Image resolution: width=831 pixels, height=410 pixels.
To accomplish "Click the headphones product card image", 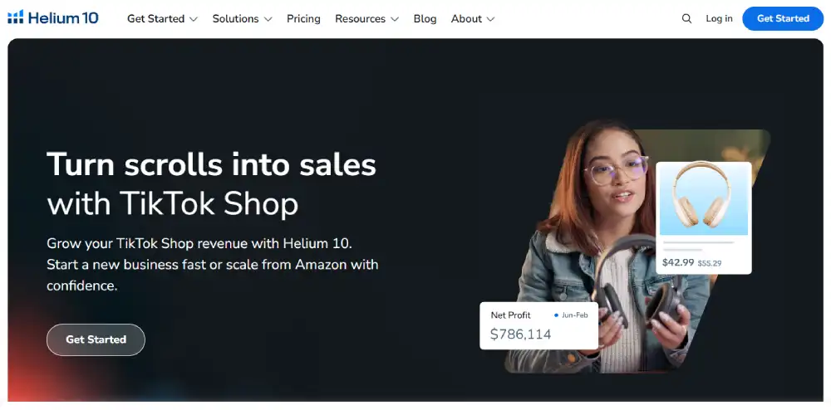I will 704,199.
